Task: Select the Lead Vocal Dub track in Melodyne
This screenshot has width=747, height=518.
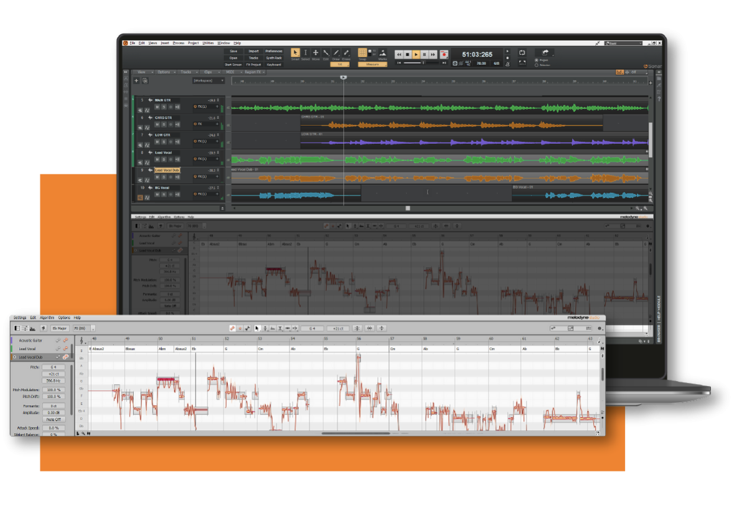Action: [31, 357]
